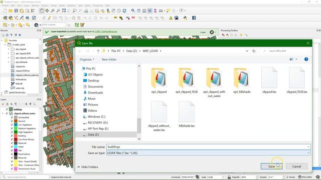Click the Save Project floppy disk icon
Viewport: 321px width, 180px height.
(x=16, y=10)
